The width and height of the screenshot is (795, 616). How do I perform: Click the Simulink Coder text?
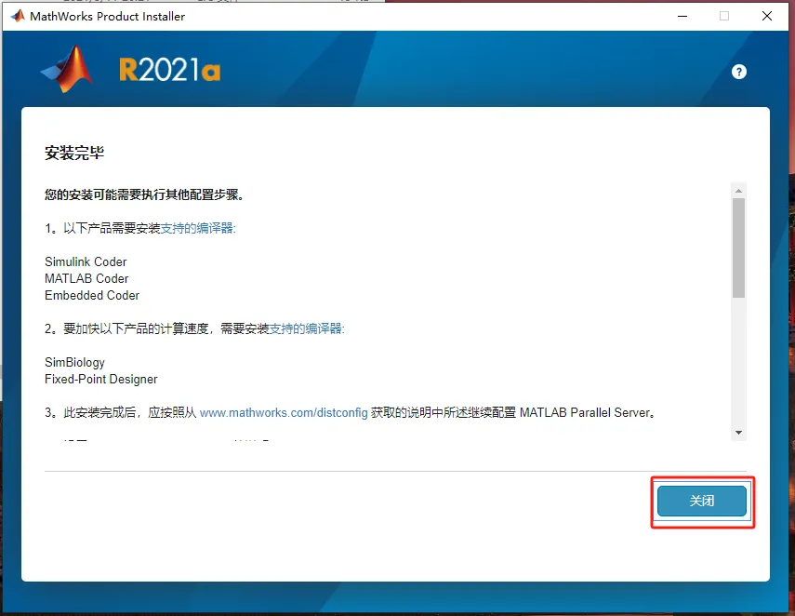coord(86,261)
